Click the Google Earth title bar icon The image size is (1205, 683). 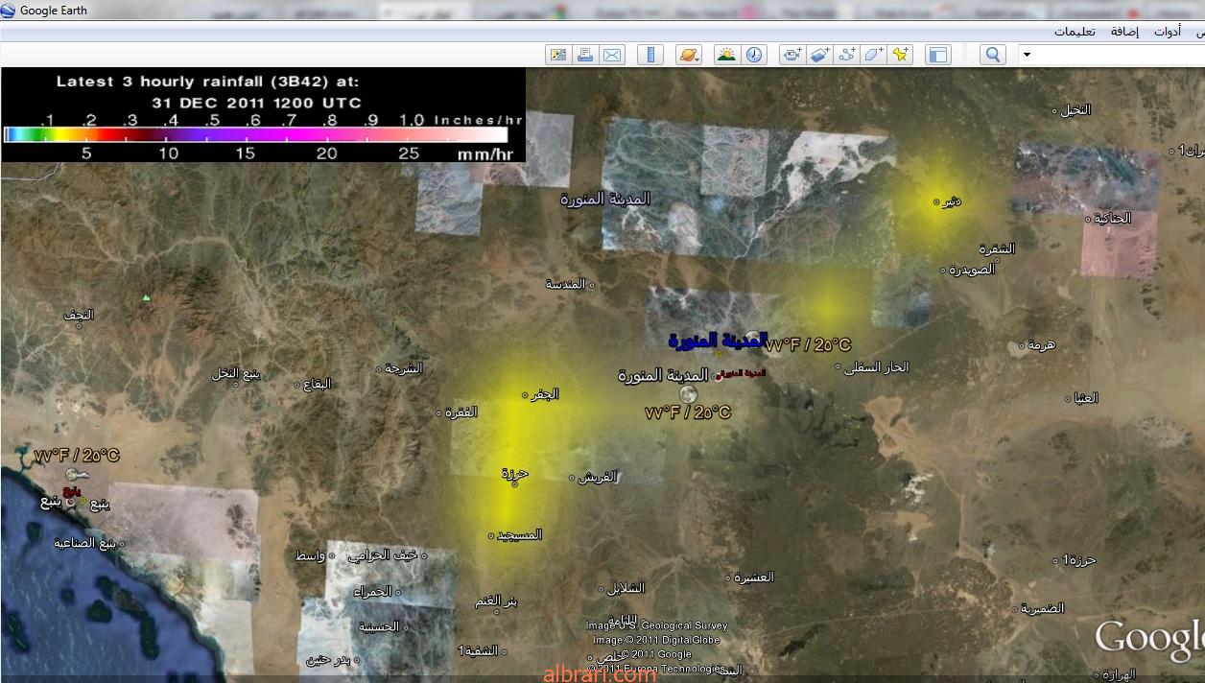coord(9,11)
